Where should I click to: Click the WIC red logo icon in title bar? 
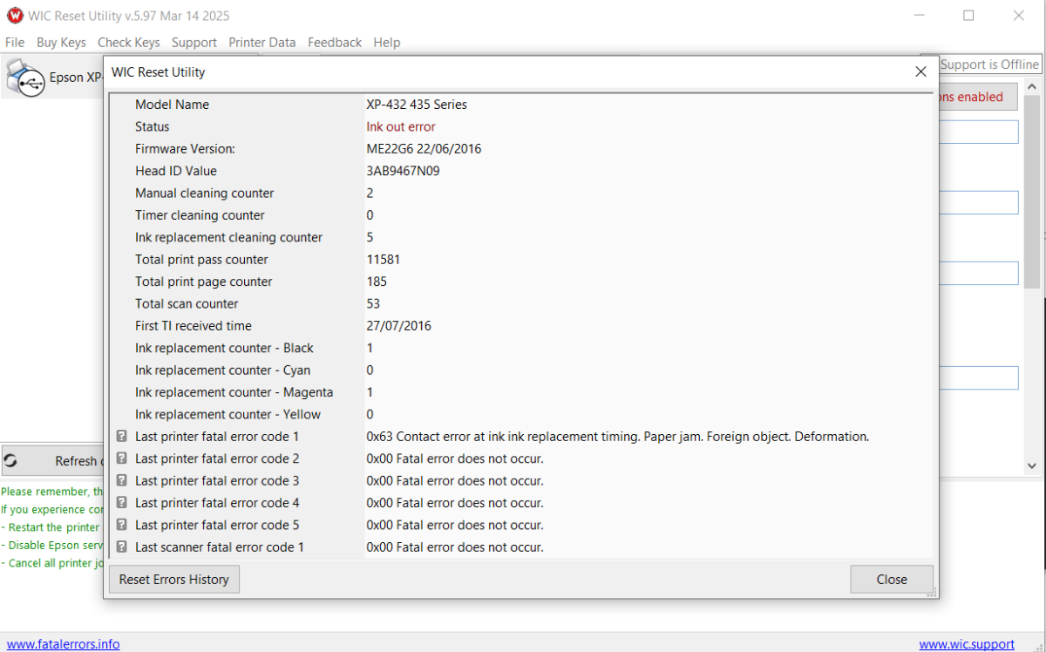[x=15, y=16]
